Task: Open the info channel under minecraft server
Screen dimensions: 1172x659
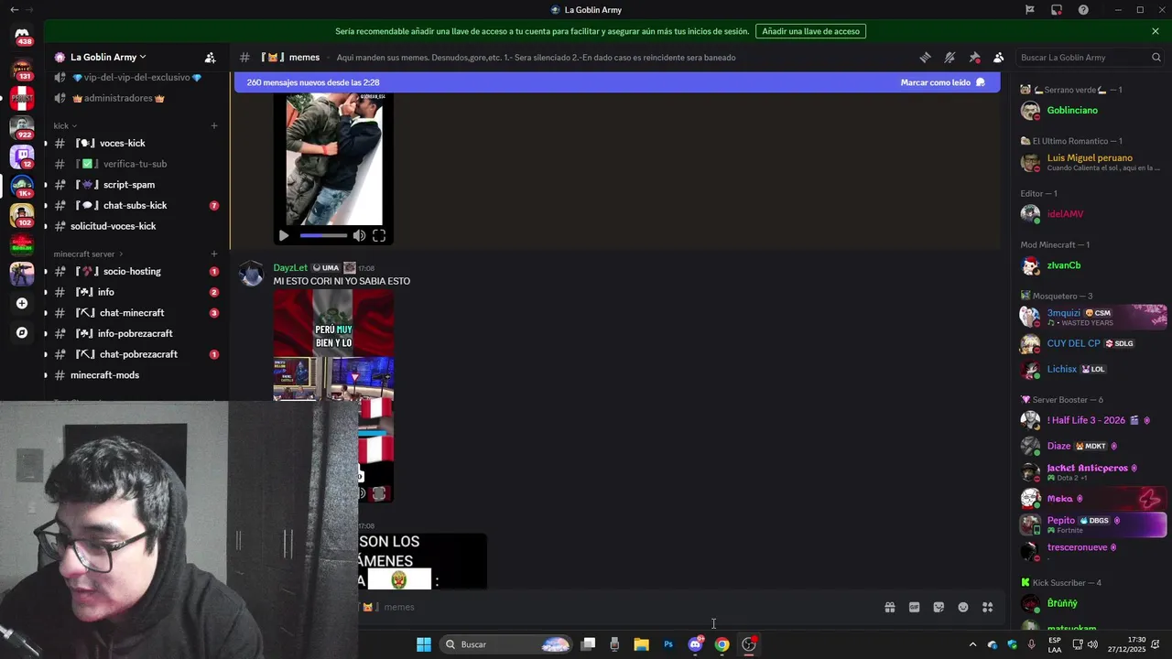Action: 136,292
